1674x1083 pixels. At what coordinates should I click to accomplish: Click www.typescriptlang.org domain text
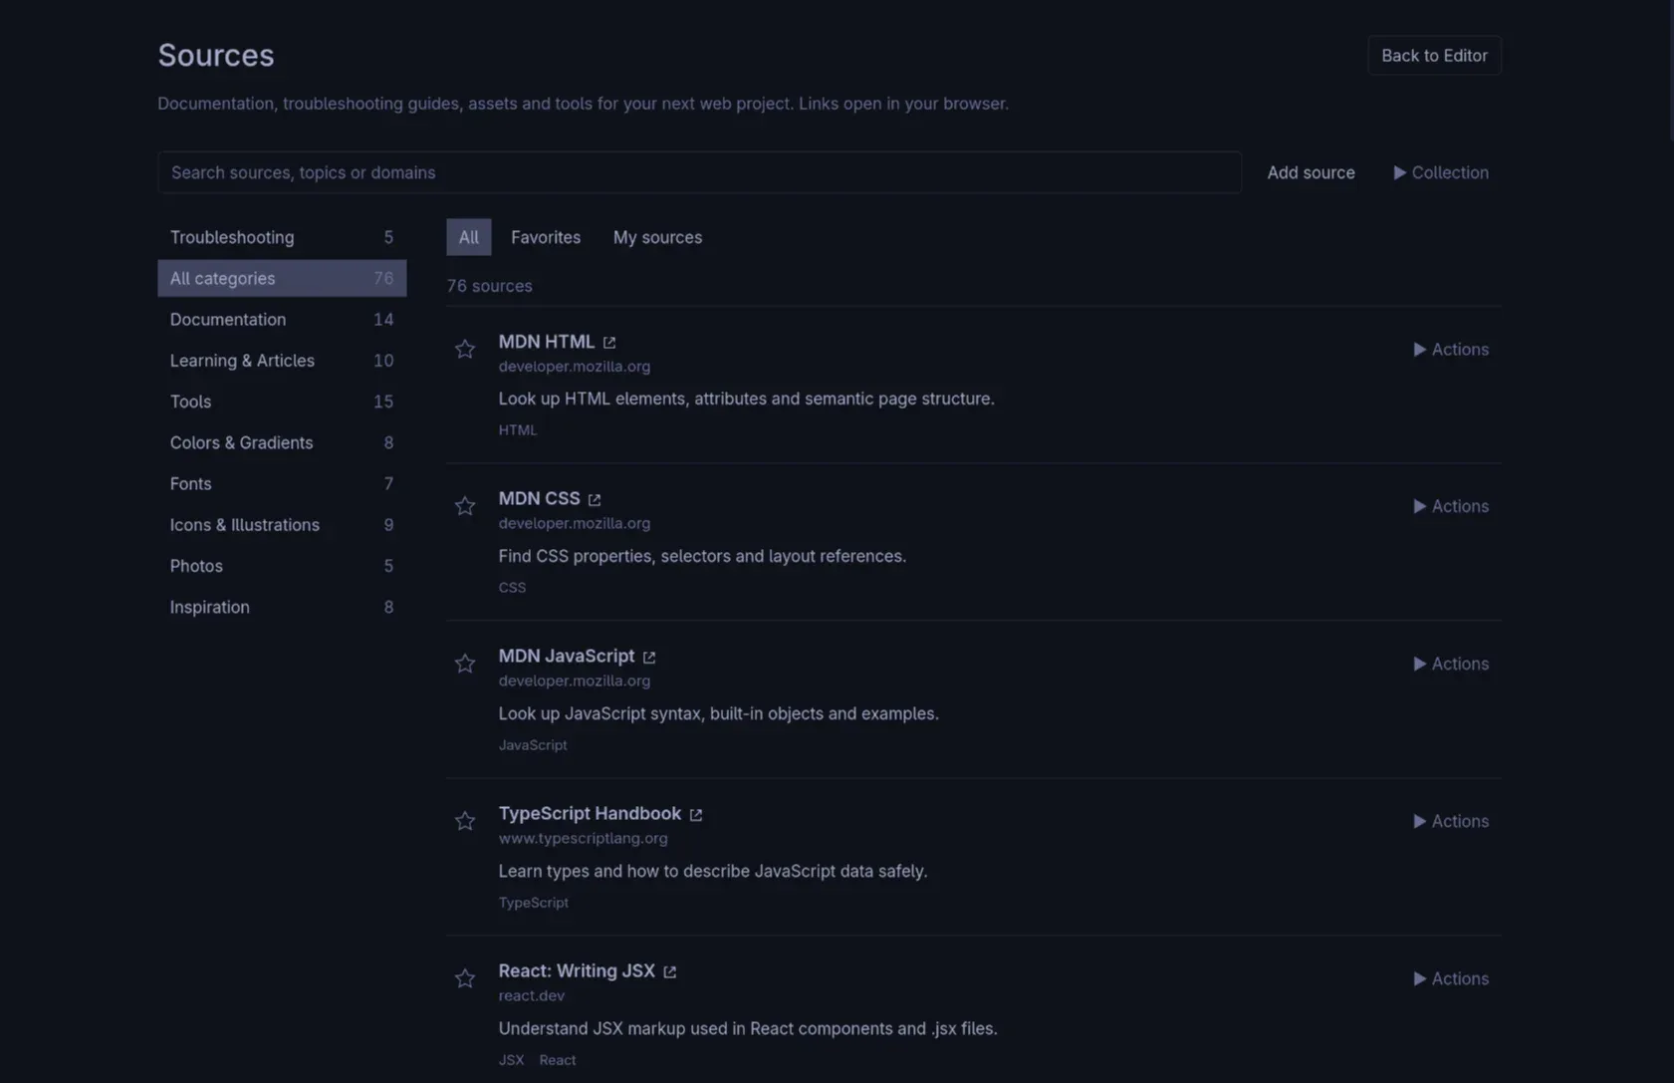click(x=583, y=839)
